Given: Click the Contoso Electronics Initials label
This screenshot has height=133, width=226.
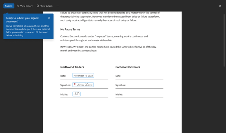Looking at the screenshot, I should [119, 94].
